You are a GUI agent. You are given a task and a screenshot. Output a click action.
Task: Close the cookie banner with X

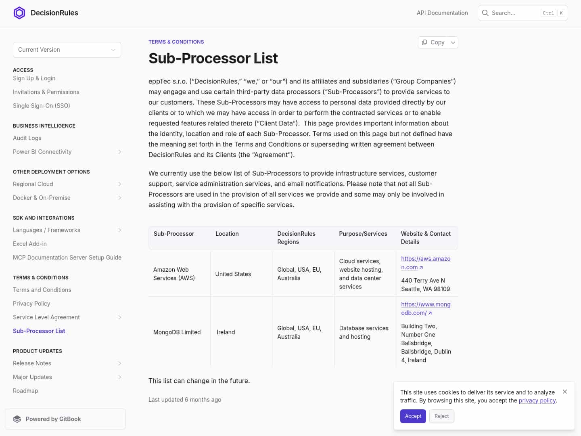tap(565, 392)
